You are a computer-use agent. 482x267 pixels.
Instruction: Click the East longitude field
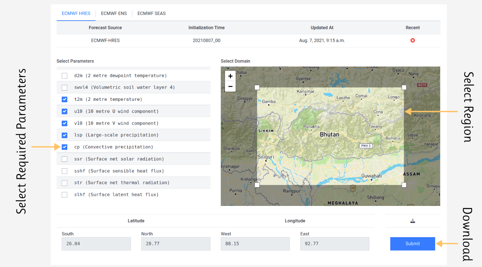335,244
